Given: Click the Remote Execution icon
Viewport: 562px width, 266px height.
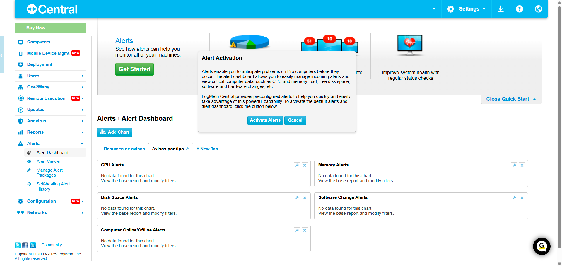Looking at the screenshot, I should coord(21,98).
